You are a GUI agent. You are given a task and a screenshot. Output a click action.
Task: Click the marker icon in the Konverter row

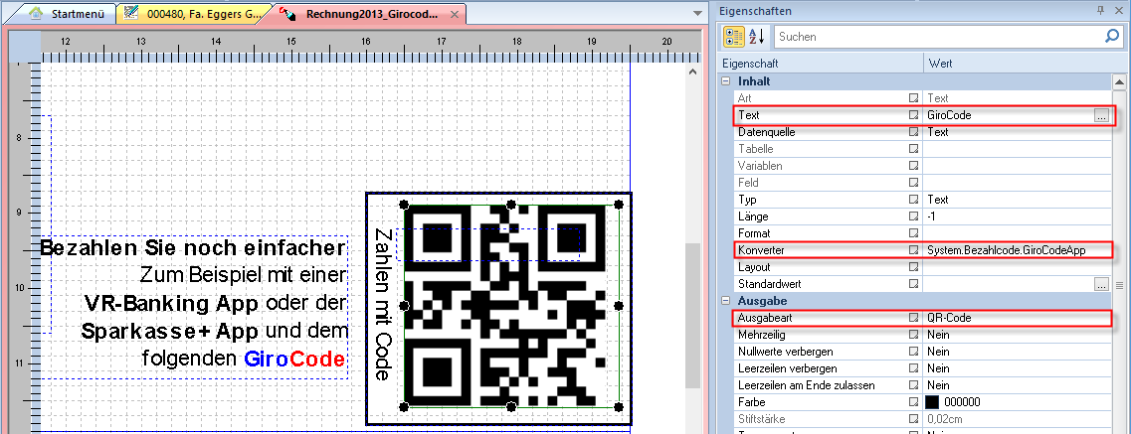coord(914,250)
